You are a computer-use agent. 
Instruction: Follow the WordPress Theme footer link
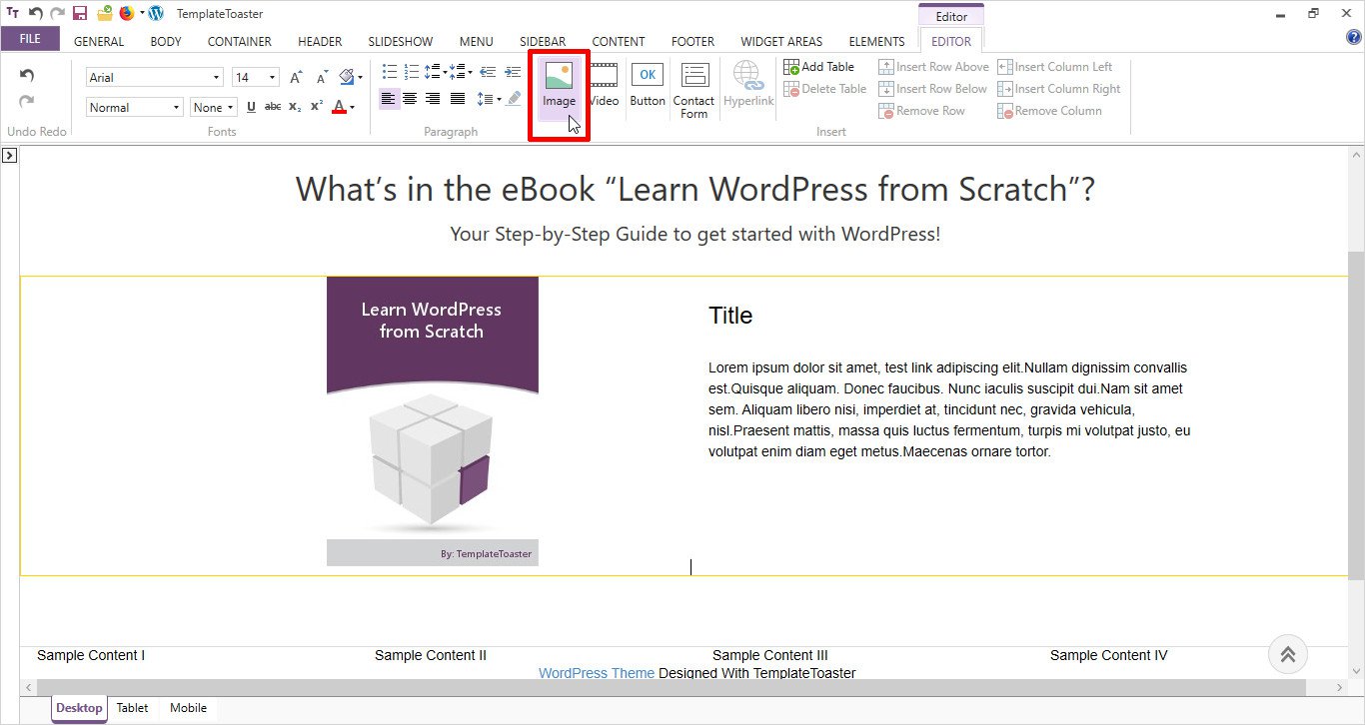coord(596,673)
